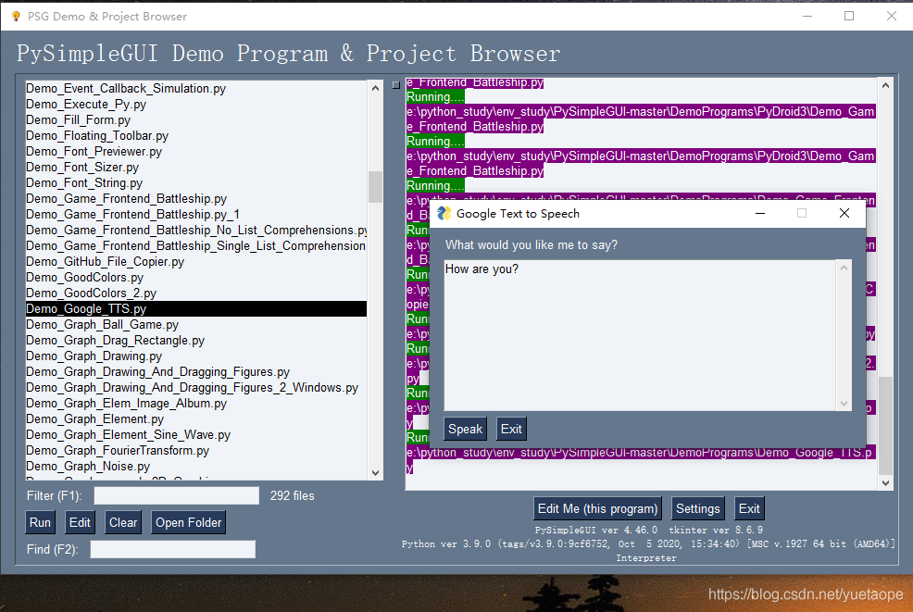Viewport: 913px width, 612px height.
Task: Focus the Find (F2) input field
Action: coord(172,549)
